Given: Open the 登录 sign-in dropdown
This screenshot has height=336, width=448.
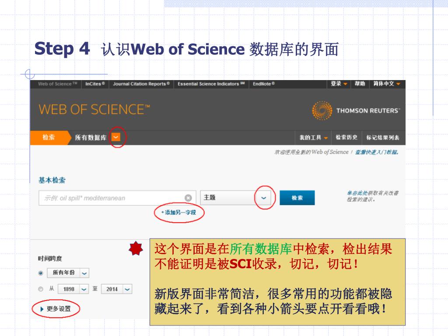Looking at the screenshot, I should click(339, 84).
